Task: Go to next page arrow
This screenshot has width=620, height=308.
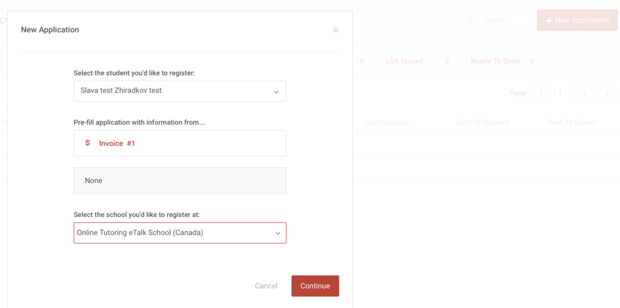Action: click(607, 94)
